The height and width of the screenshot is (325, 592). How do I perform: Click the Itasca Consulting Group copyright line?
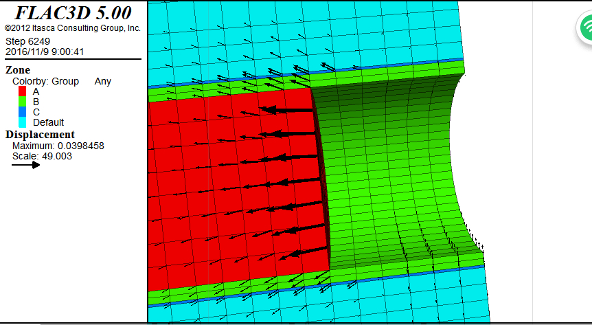pos(73,28)
